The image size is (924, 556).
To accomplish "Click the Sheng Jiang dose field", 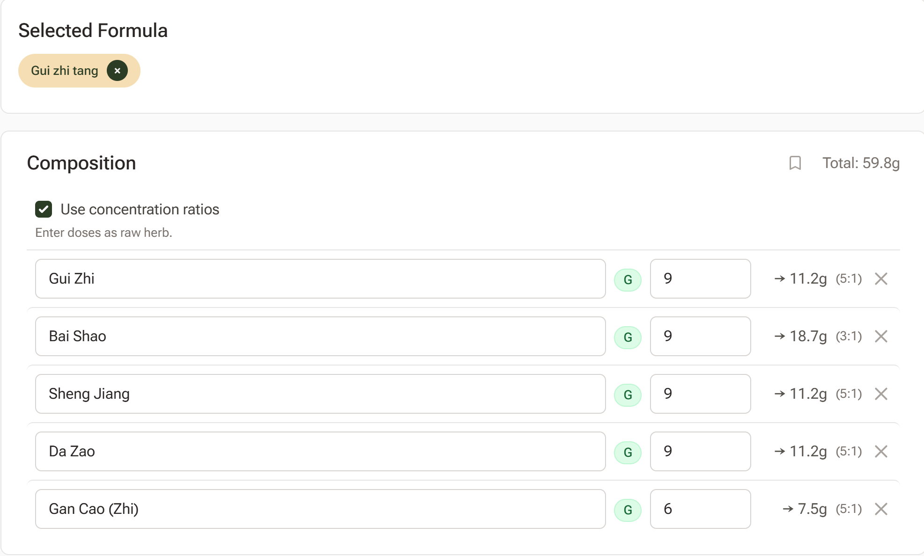I will [701, 394].
